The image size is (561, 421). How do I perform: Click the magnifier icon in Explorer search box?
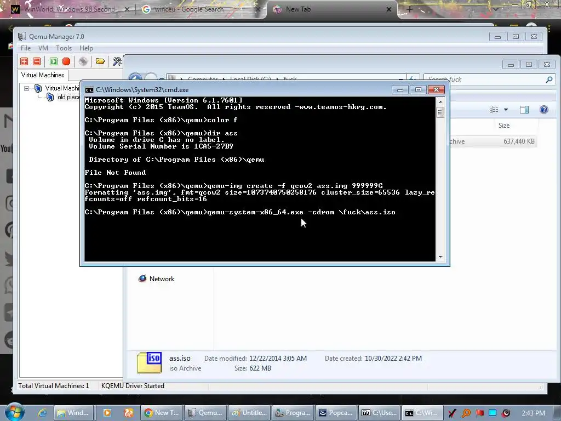click(549, 79)
